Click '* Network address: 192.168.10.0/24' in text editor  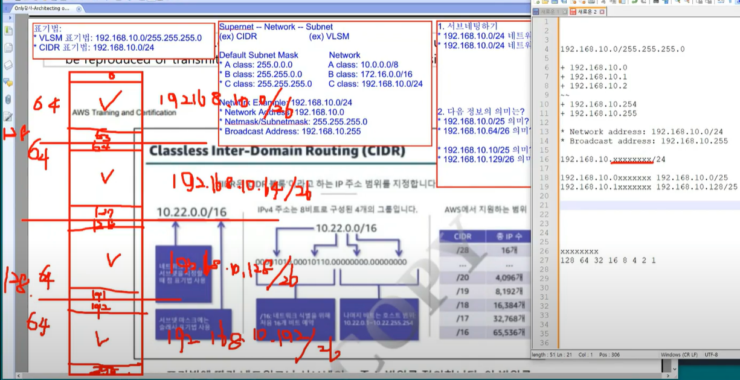641,131
